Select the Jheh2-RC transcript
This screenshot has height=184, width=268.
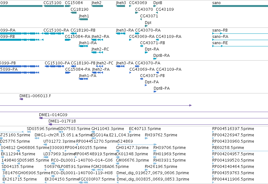(x=97, y=52)
